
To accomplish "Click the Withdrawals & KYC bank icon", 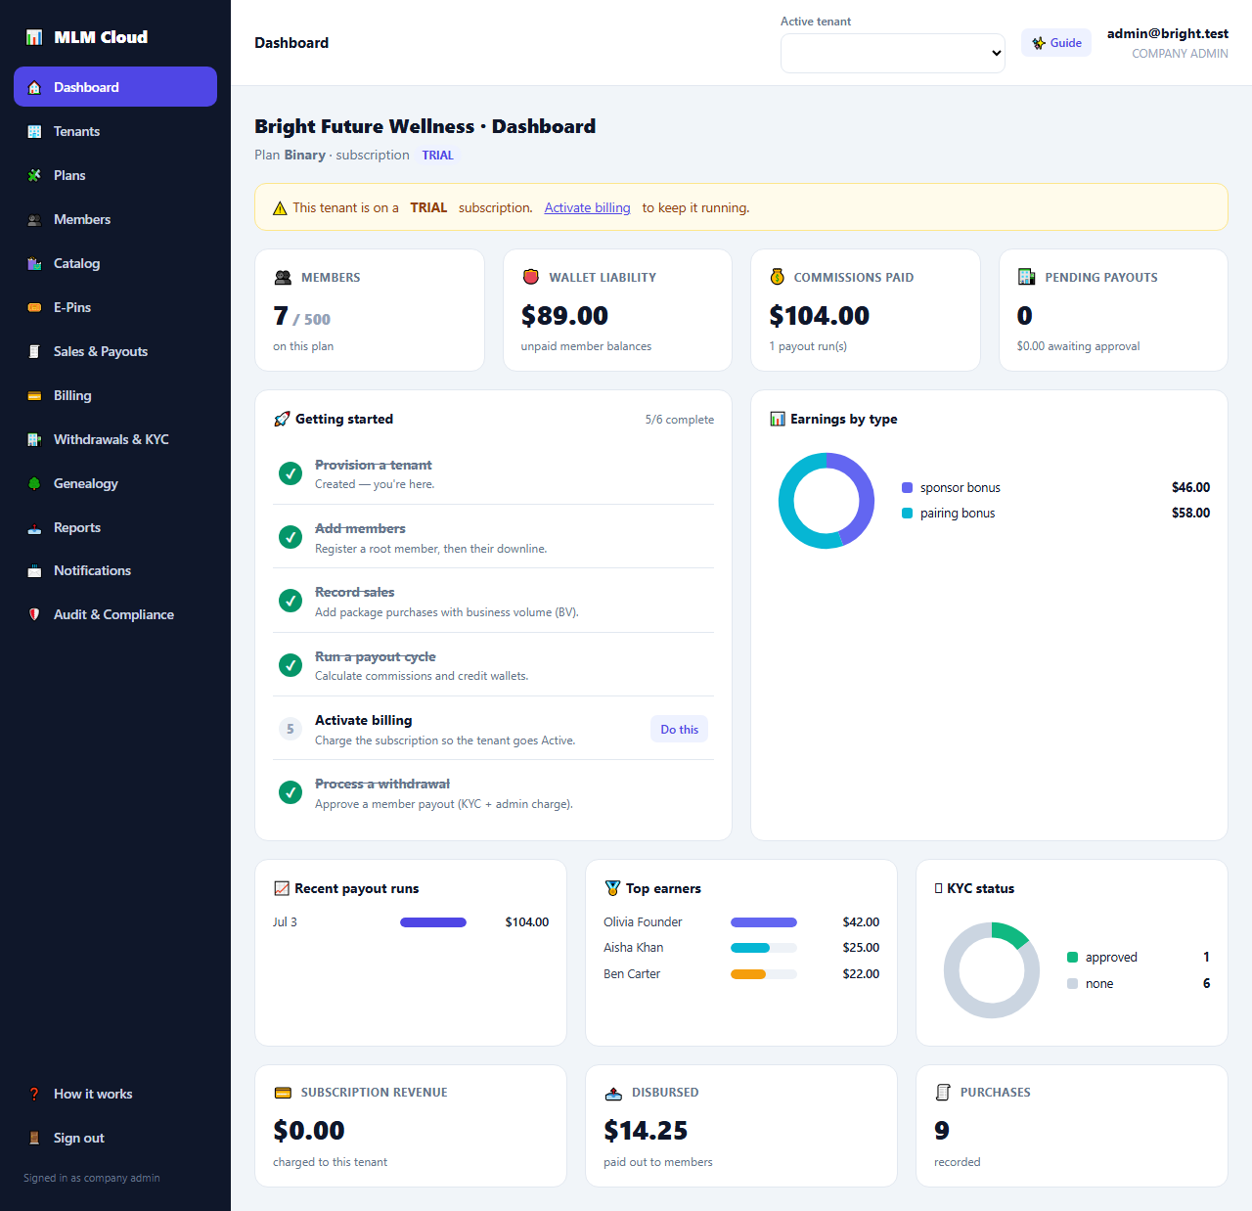I will 34,439.
